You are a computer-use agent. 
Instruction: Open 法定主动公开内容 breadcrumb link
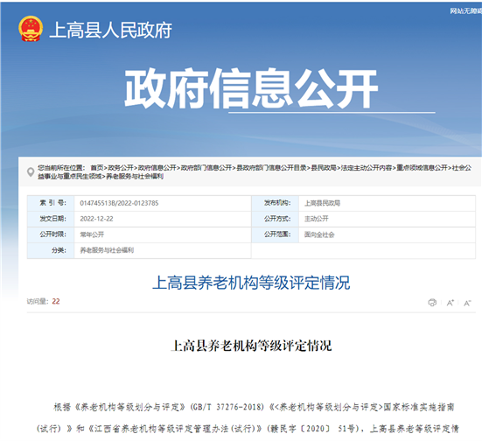coord(367,168)
